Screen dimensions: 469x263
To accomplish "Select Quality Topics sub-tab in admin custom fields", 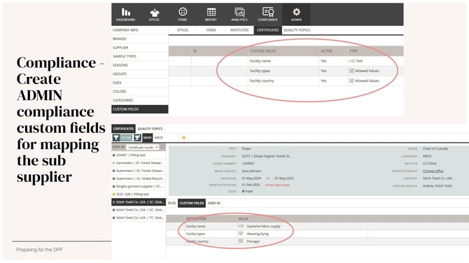I will (297, 30).
